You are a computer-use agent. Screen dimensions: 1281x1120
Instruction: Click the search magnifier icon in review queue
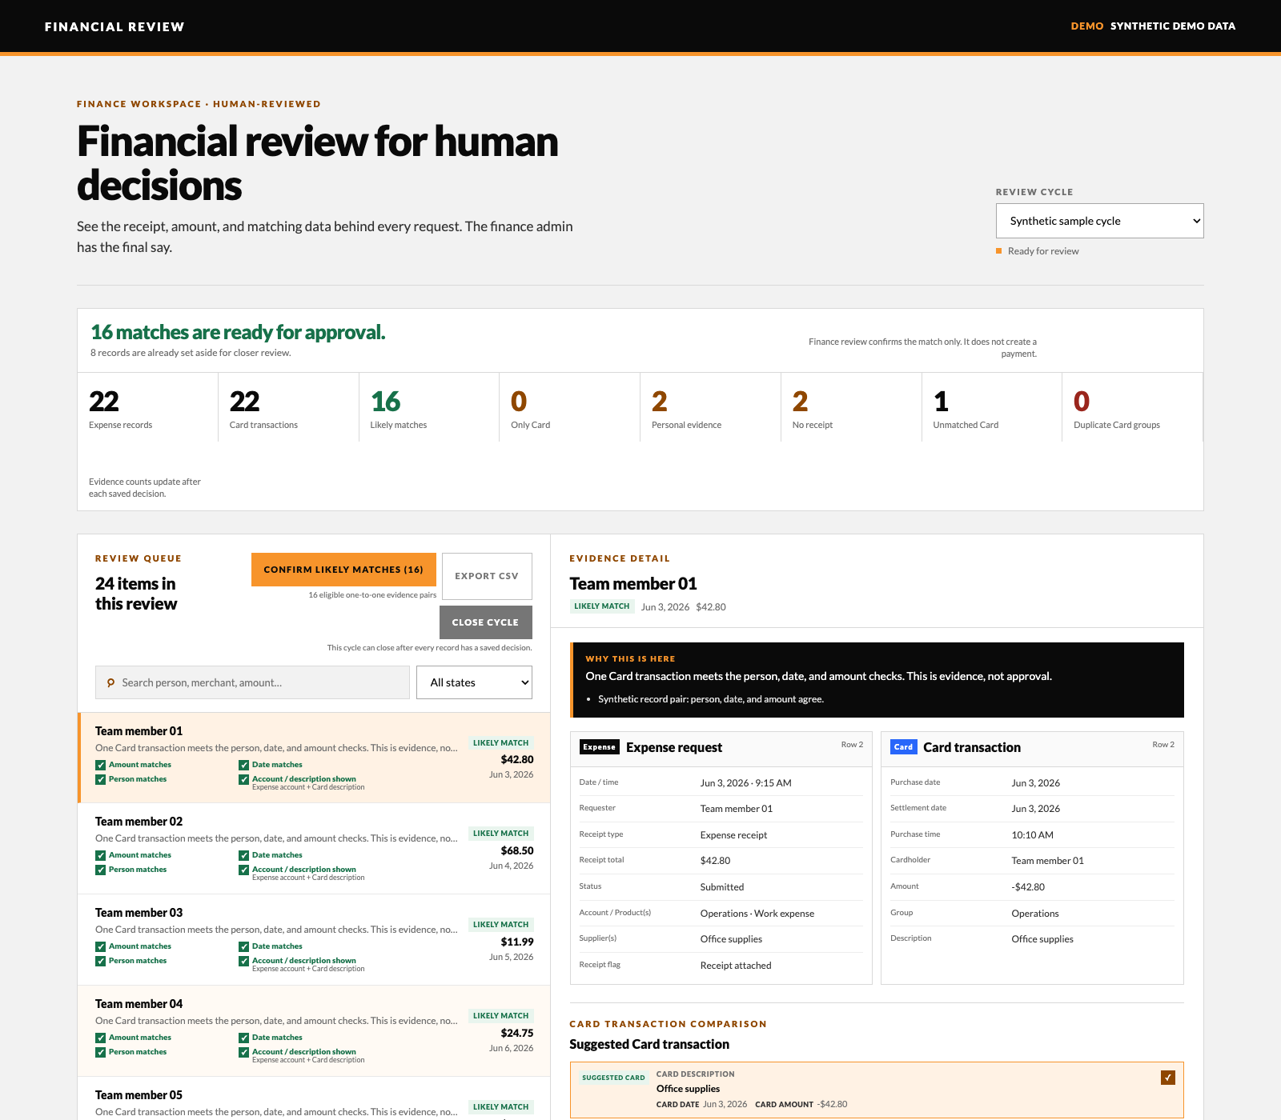point(110,683)
